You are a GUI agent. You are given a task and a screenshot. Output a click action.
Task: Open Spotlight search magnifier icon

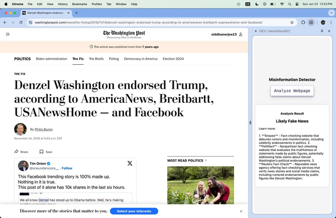pos(289,4)
